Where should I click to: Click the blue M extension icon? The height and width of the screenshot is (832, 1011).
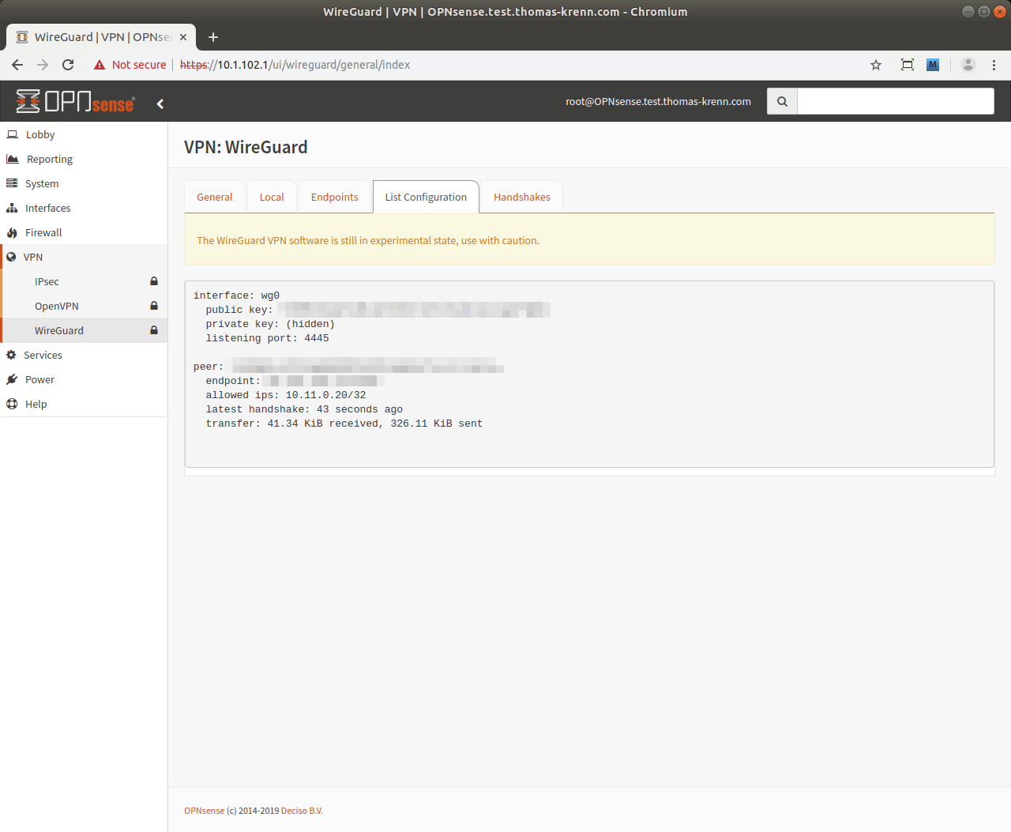point(933,65)
